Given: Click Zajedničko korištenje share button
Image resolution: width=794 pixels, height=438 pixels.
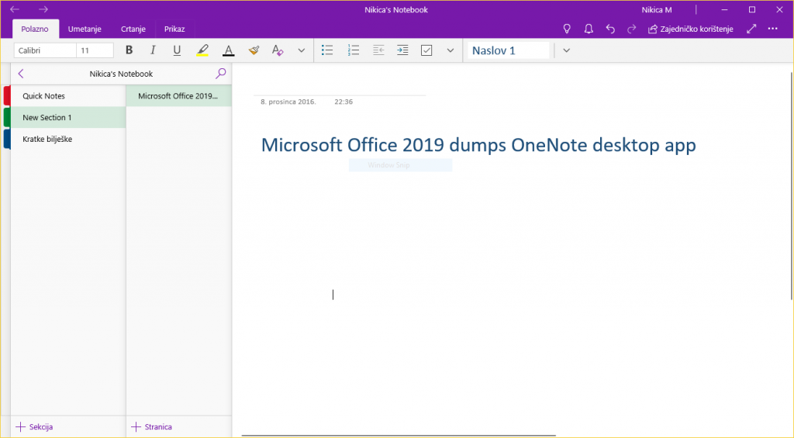Looking at the screenshot, I should point(691,29).
